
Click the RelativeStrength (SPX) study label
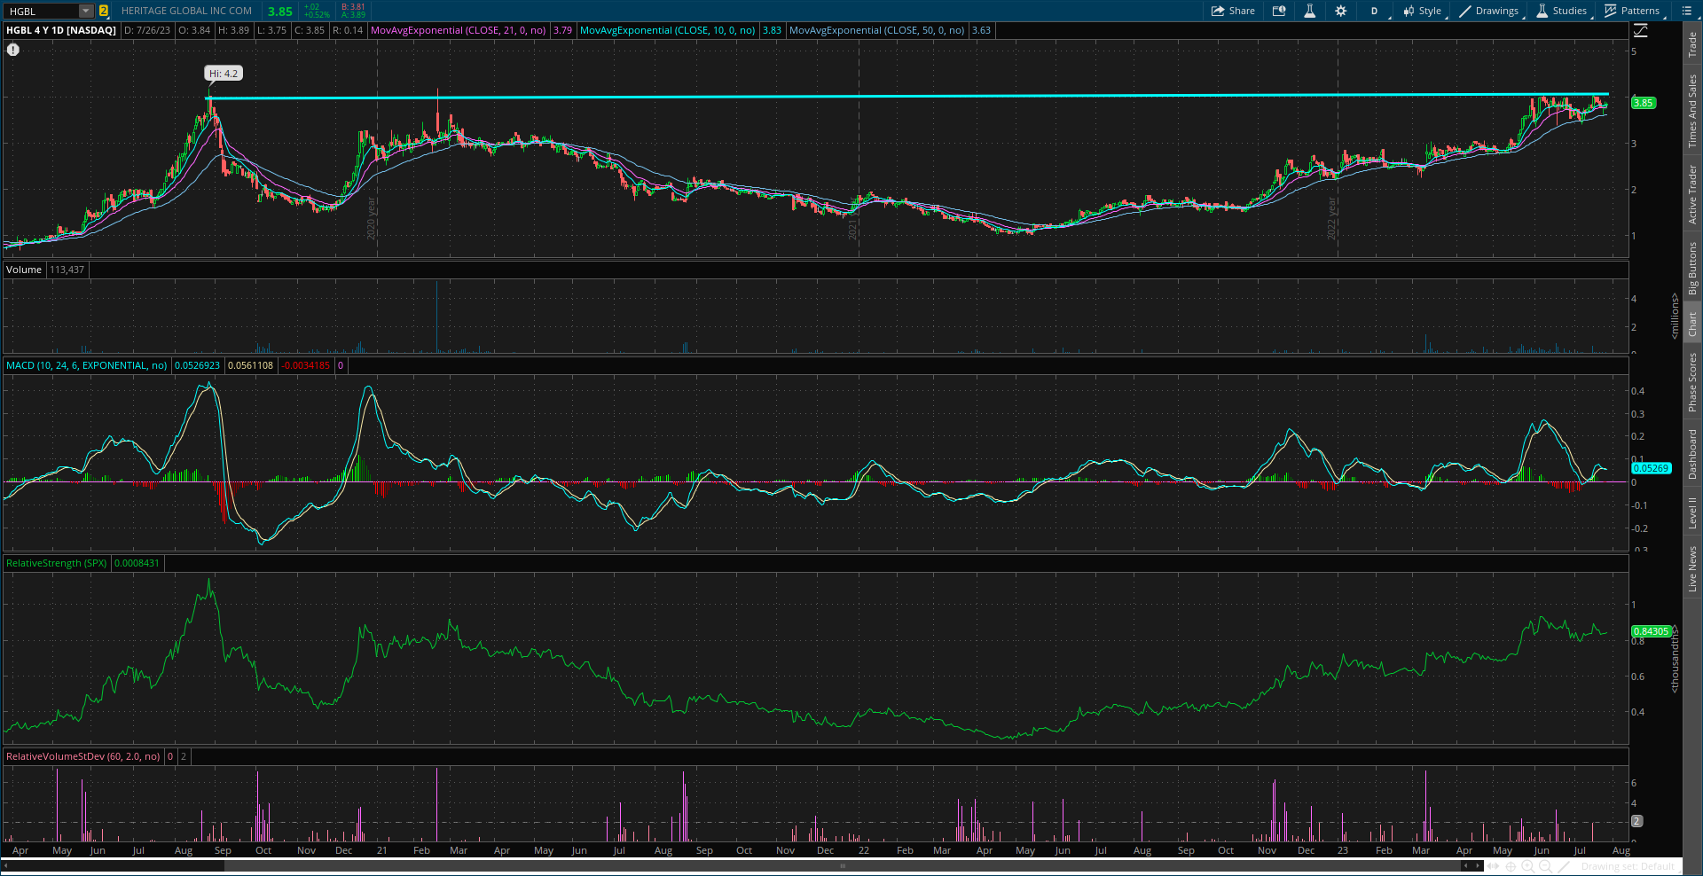coord(56,563)
